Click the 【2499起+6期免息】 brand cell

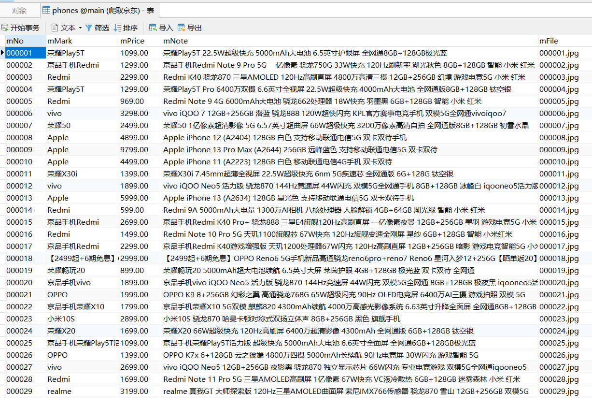83,258
